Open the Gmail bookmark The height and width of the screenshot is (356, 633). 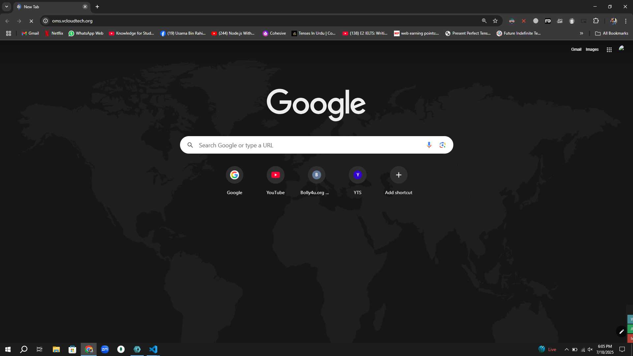[30, 33]
